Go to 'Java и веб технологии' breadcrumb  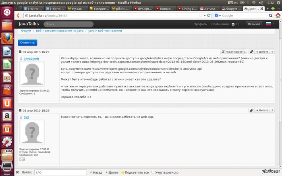click(x=105, y=31)
